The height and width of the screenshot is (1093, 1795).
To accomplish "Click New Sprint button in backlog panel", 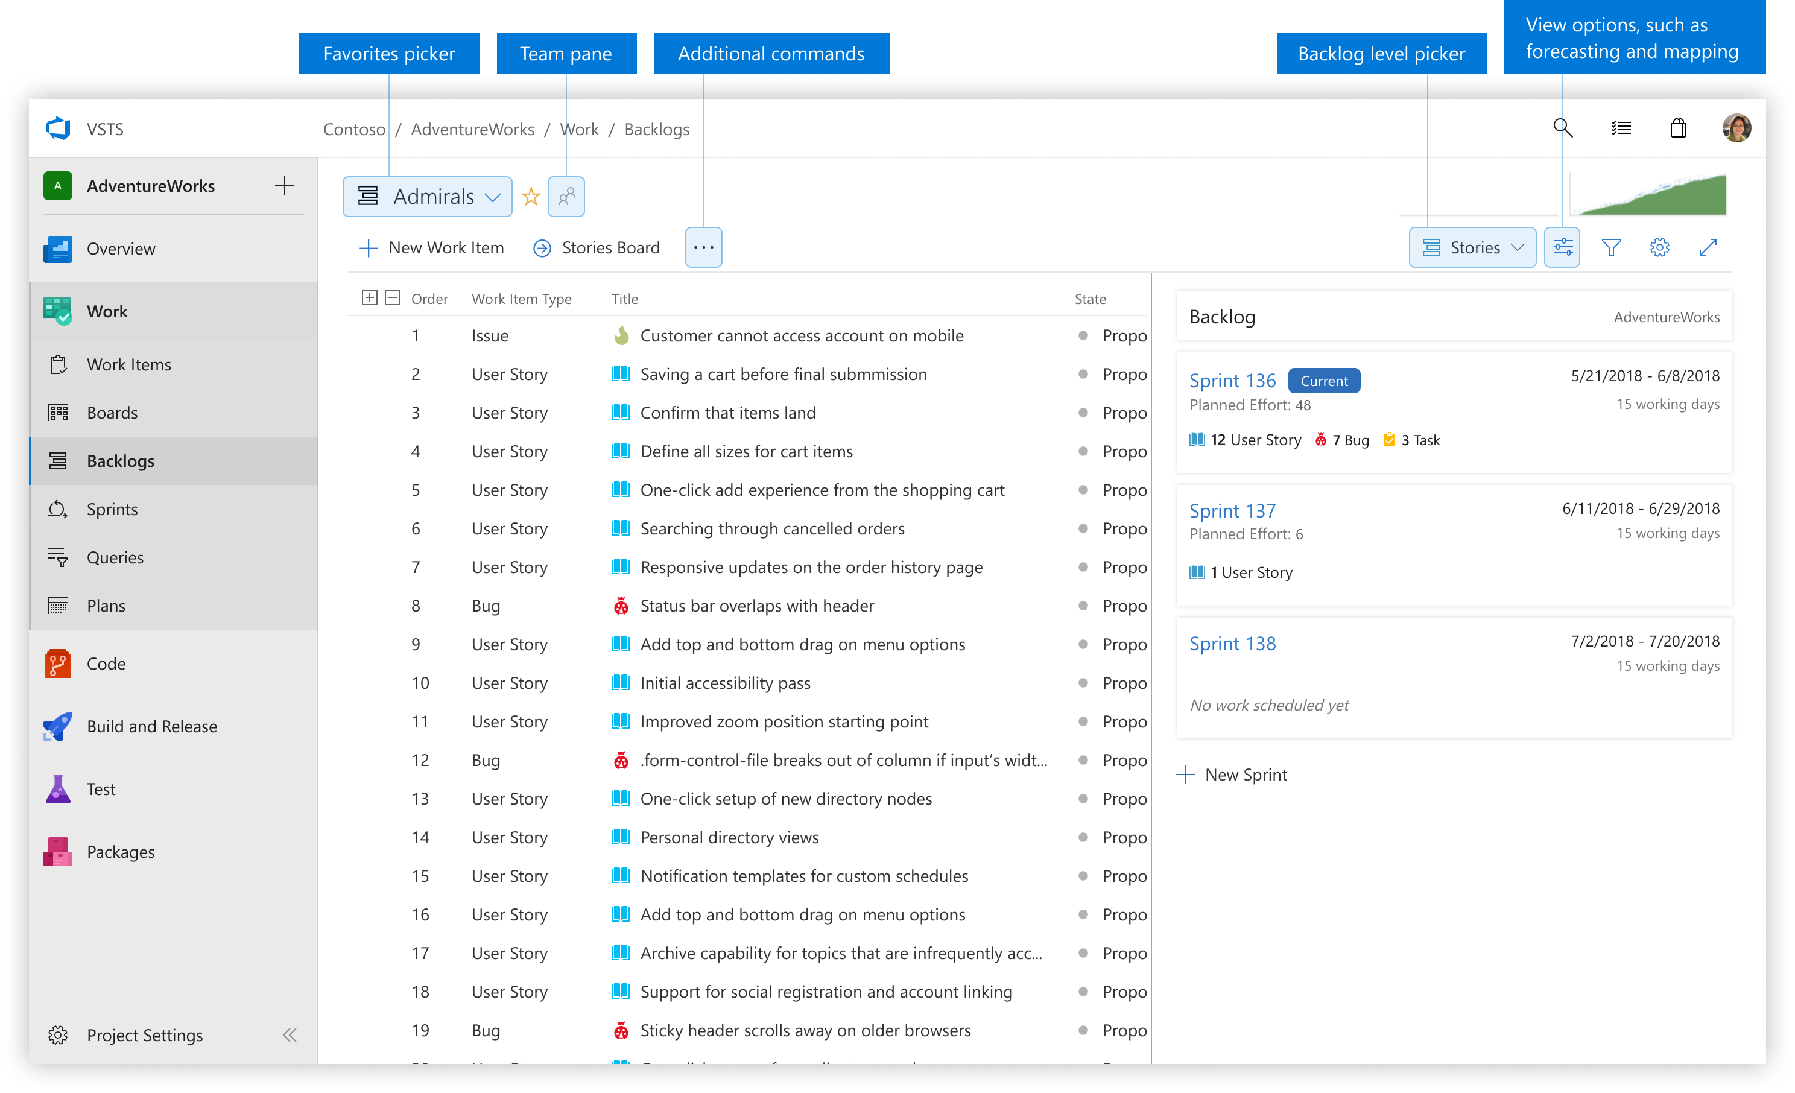I will click(x=1236, y=772).
